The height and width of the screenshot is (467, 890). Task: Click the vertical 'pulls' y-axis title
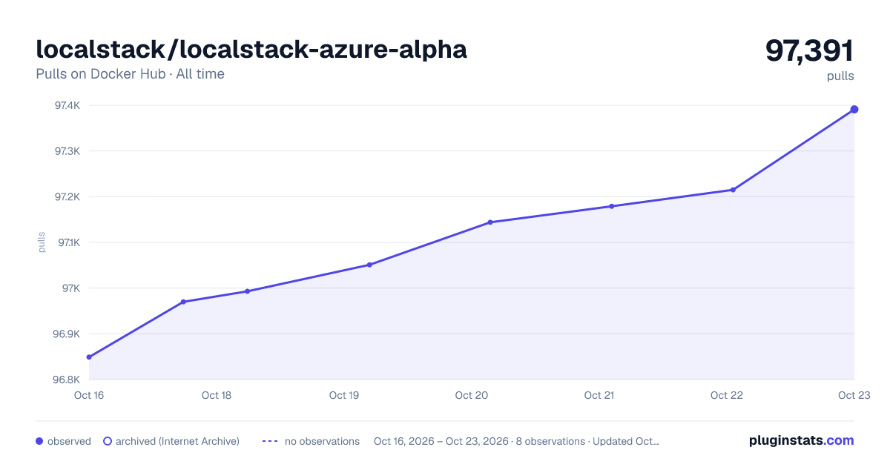pyautogui.click(x=42, y=242)
